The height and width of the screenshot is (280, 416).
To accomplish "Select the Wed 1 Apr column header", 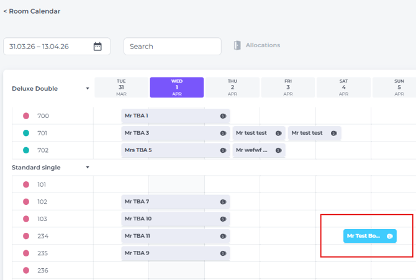I will tap(176, 88).
